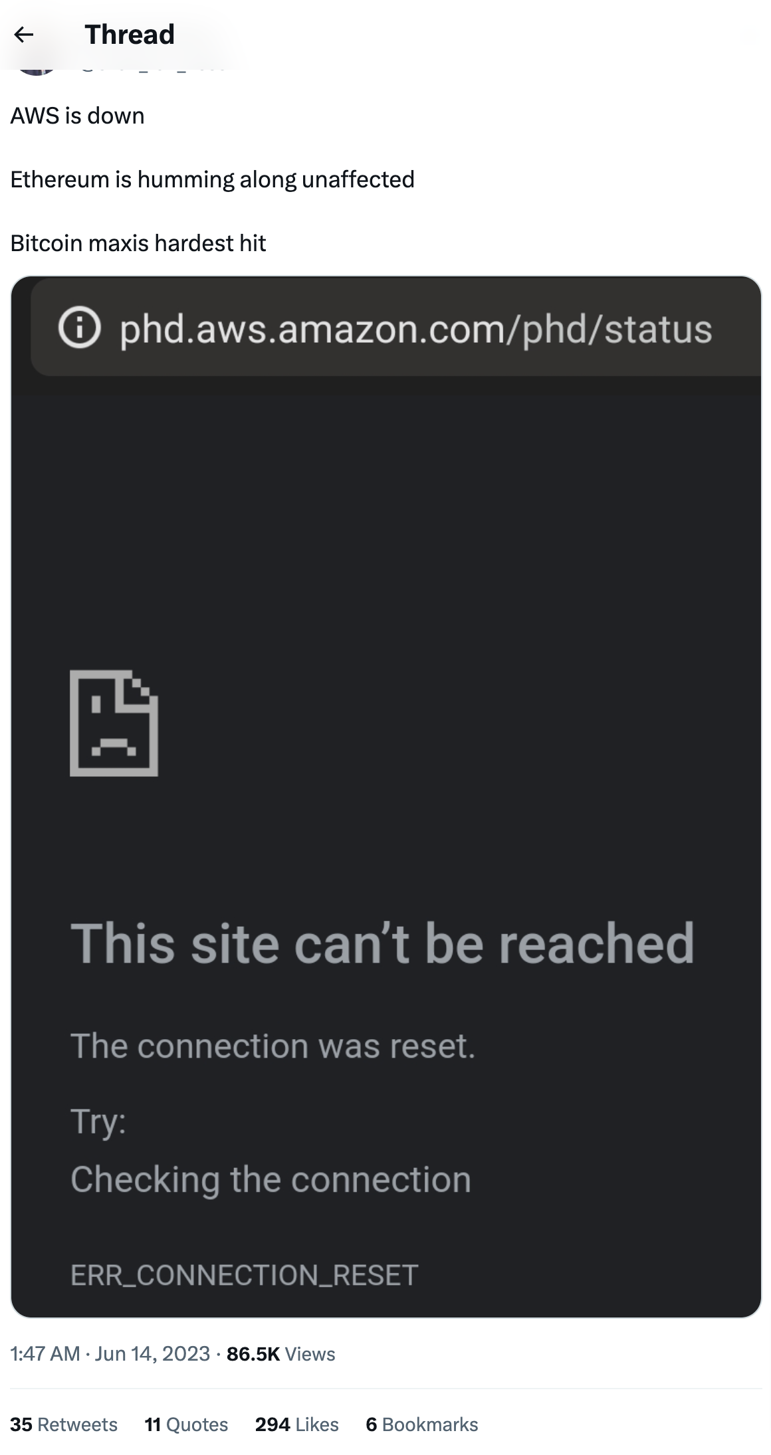This screenshot has height=1455, width=771.
Task: Click the Thread heading
Action: [x=130, y=35]
